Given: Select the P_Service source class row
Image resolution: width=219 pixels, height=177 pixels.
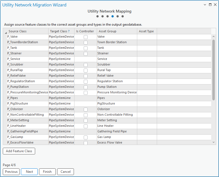Looking at the screenshot, I should coord(28,59).
